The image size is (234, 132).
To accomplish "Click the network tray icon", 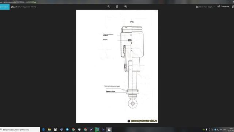I will [218, 129].
